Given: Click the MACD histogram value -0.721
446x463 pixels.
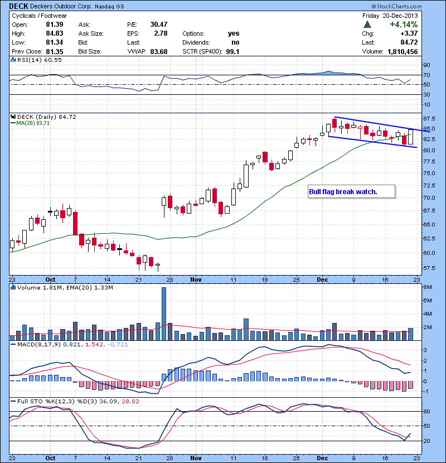Looking at the screenshot, I should click(118, 344).
